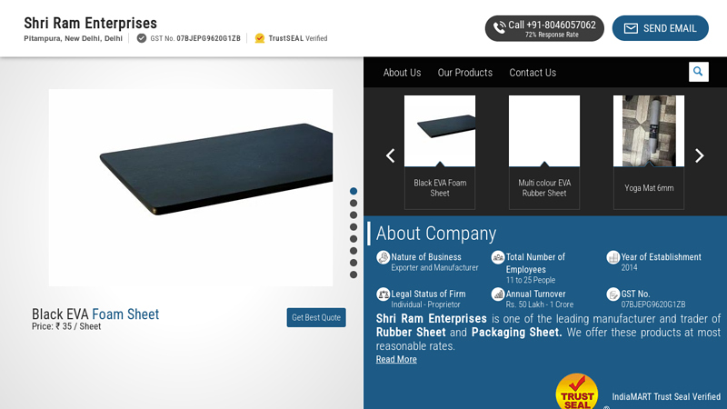Click Shri Ram Enterprises company name header
Screen dimensions: 727x409
(90, 24)
